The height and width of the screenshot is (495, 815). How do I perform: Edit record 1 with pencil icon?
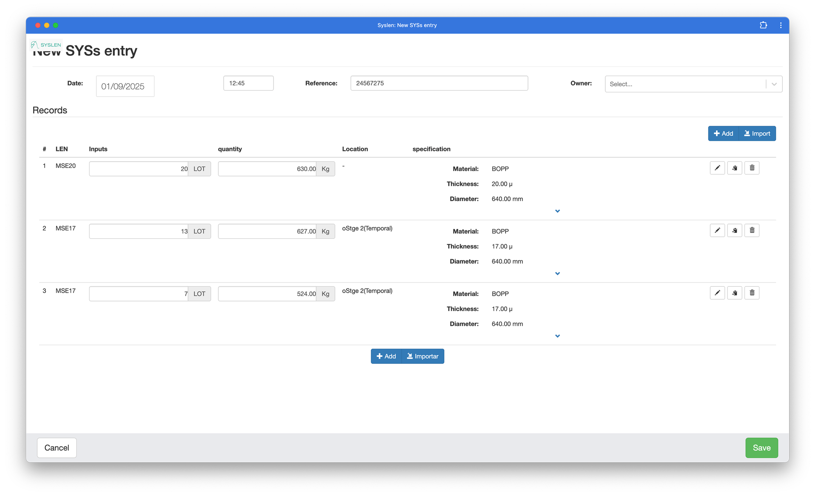(717, 168)
